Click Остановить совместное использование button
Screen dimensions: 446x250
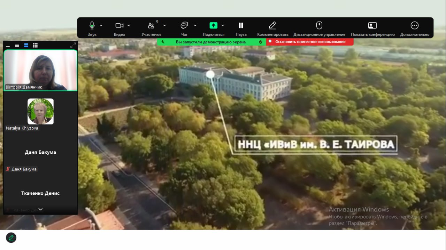(310, 42)
